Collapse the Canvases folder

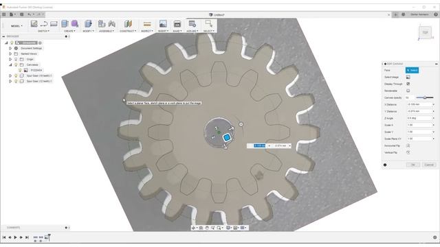click(x=10, y=64)
